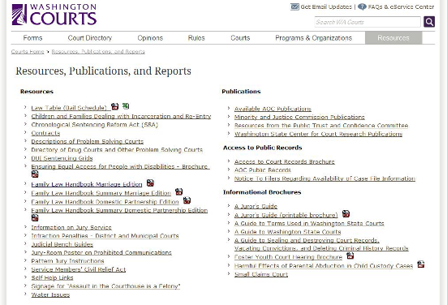
Task: Open Information on Jury Service link
Action: pos(71,227)
